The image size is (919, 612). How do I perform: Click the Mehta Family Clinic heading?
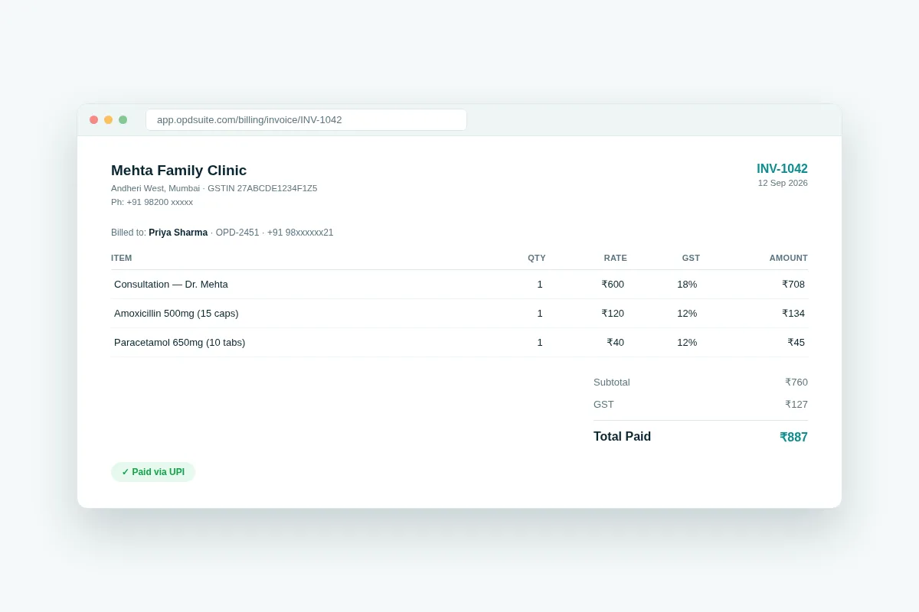pos(178,171)
